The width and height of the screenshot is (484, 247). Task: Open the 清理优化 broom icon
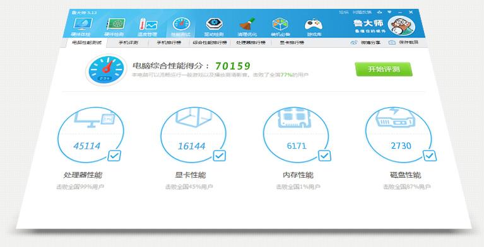pyautogui.click(x=247, y=24)
